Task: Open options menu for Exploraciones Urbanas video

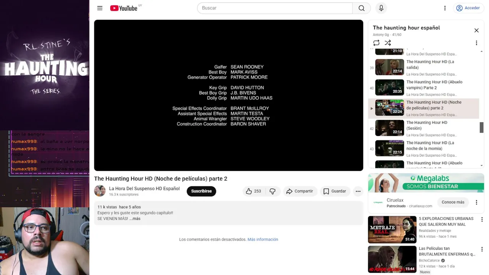Action: tap(482, 220)
